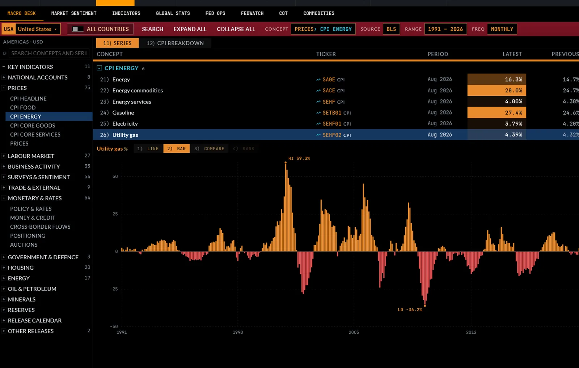Image resolution: width=579 pixels, height=368 pixels.
Task: Expand the Labour Market section
Action: coord(4,156)
